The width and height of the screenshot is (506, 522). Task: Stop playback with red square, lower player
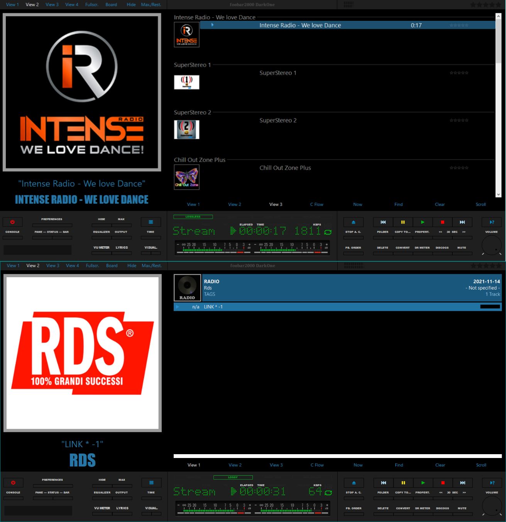tap(443, 483)
